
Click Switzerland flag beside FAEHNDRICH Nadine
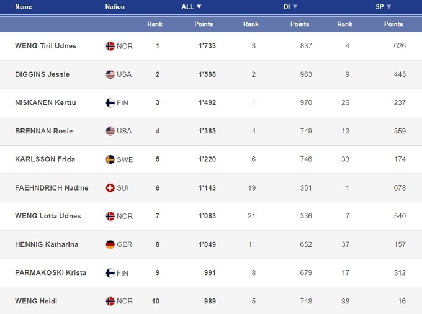pos(110,188)
